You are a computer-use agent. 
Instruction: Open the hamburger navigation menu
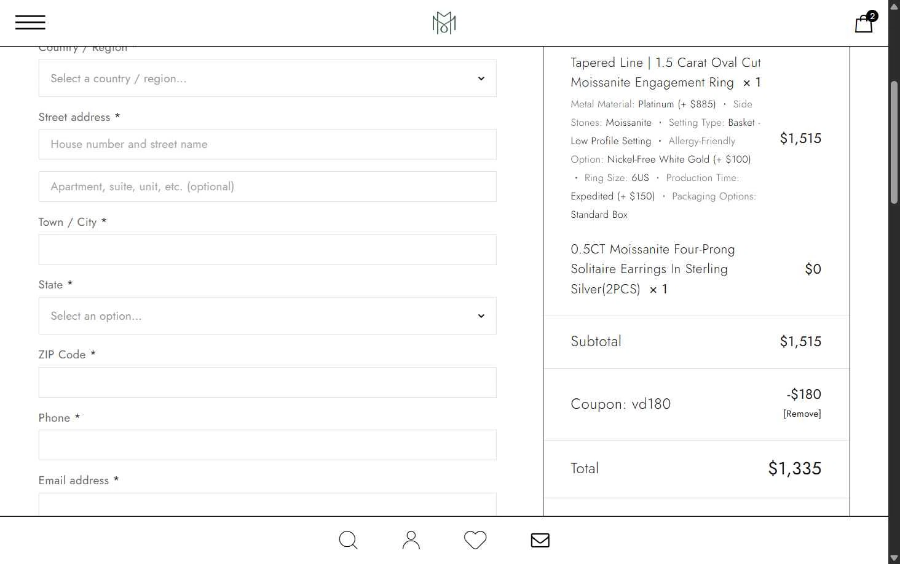(x=30, y=23)
